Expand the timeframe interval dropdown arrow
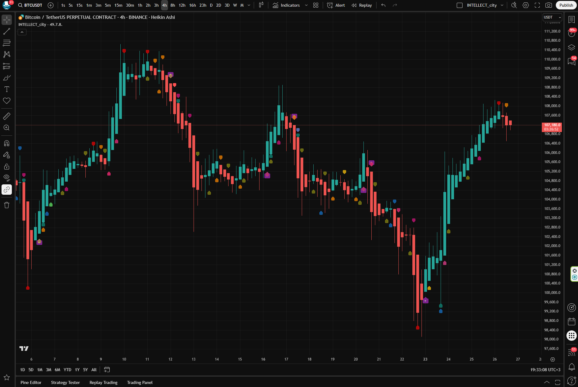The image size is (578, 387). (249, 5)
